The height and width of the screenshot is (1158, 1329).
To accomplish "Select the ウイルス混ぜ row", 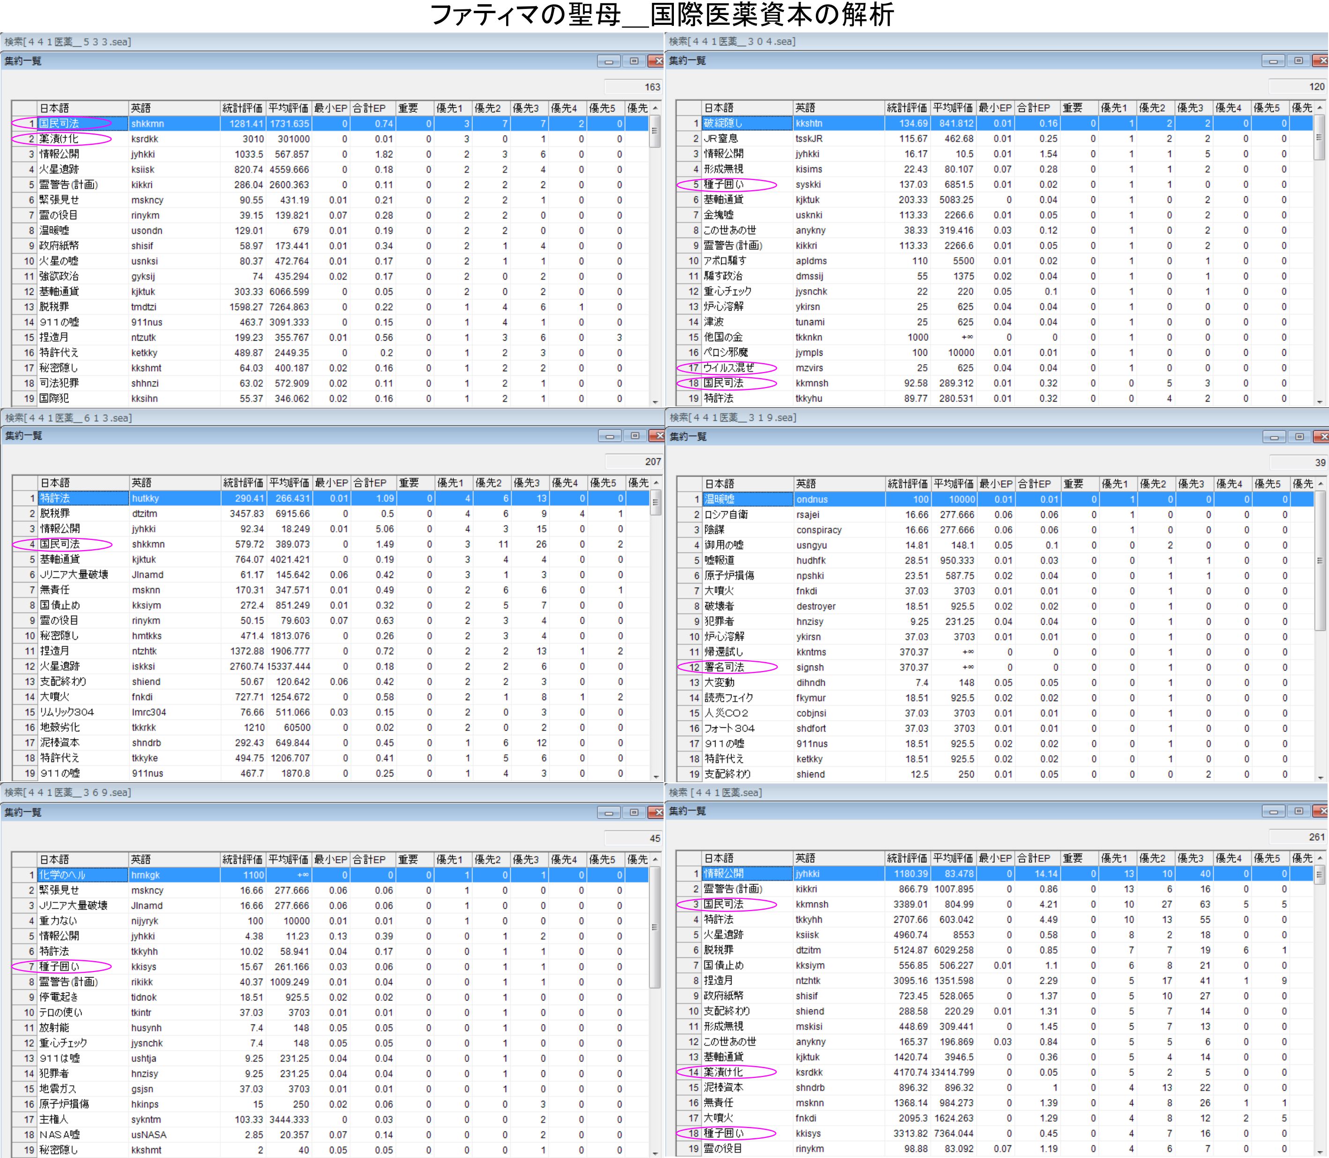I will click(x=728, y=368).
